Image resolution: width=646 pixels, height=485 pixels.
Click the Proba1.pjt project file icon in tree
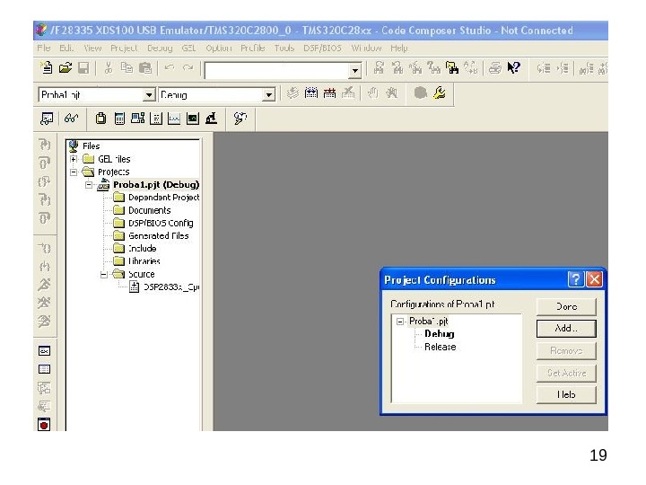(x=103, y=185)
